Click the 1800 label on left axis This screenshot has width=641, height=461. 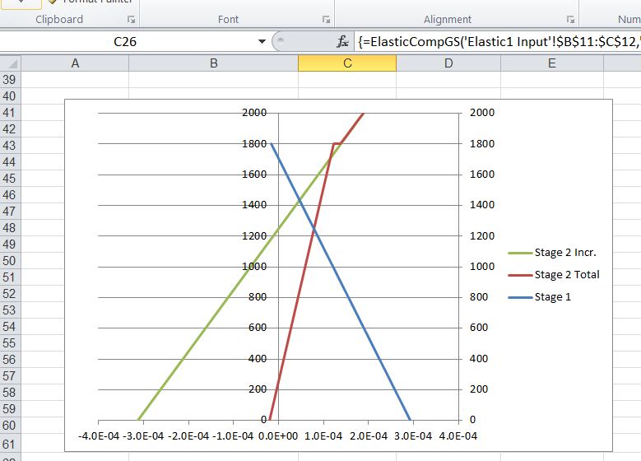point(253,144)
